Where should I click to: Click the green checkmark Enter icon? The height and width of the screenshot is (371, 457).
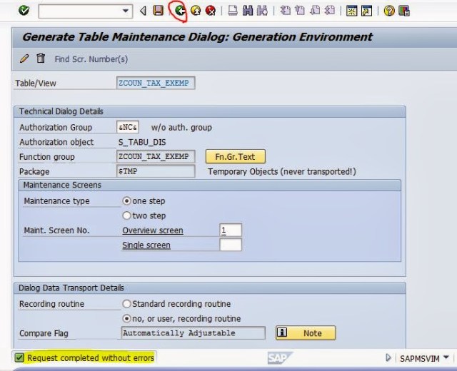24,11
